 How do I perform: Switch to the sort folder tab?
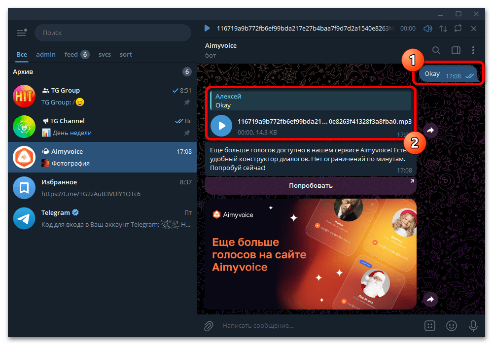point(126,54)
